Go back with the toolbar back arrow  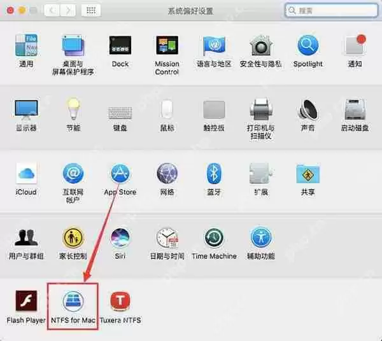point(52,10)
